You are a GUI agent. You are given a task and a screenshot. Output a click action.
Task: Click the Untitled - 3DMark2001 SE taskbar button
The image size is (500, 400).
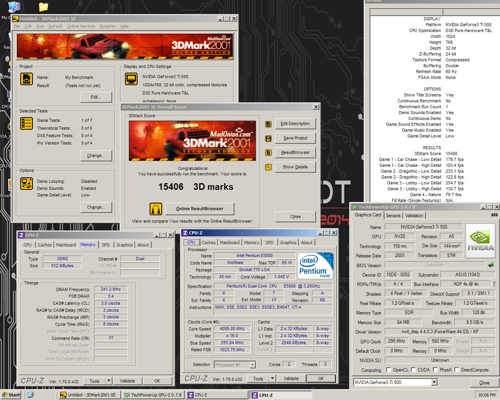click(89, 395)
